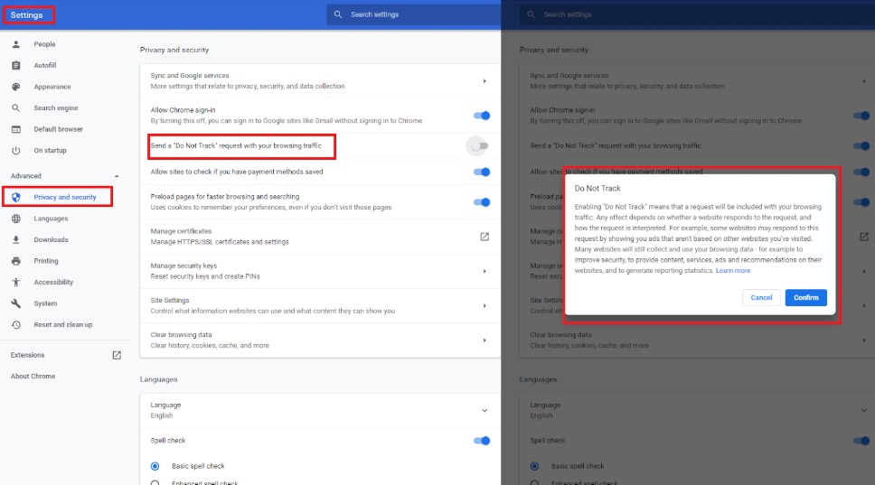
Task: Click Send a "Do Not Track" request text in left panel
Action: (236, 145)
